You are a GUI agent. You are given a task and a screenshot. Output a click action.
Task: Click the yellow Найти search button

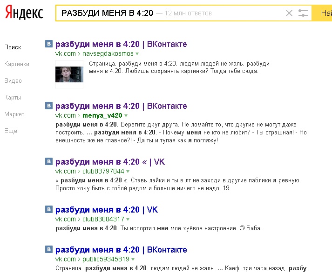click(322, 13)
